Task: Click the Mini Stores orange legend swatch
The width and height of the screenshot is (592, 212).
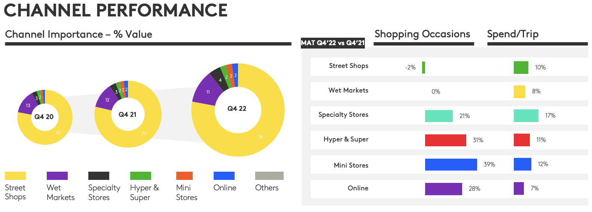Action: coord(184,176)
